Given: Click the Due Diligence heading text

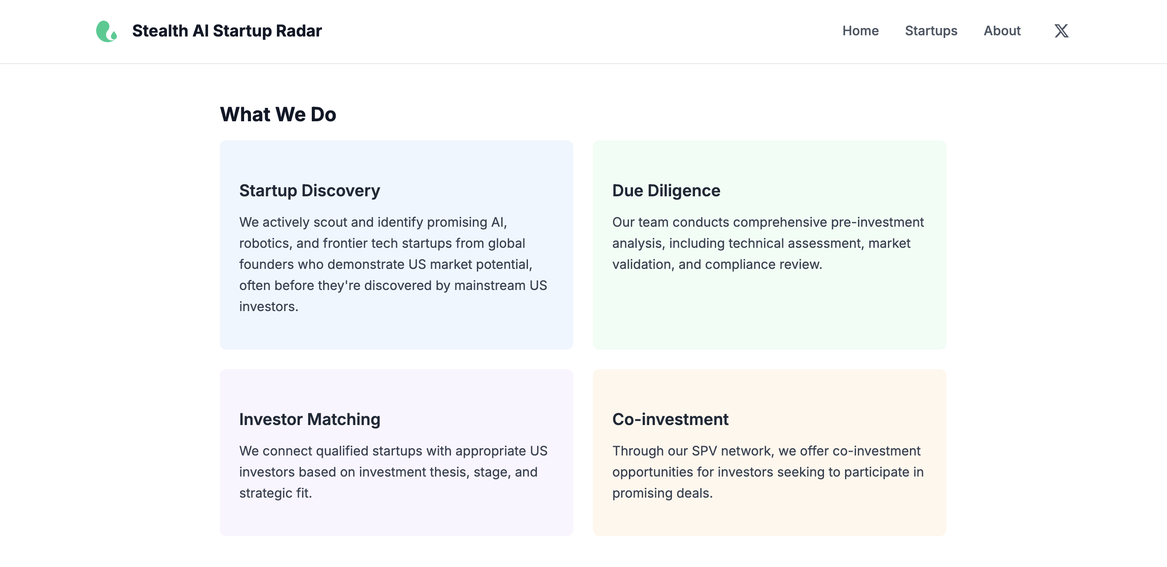Looking at the screenshot, I should (666, 191).
